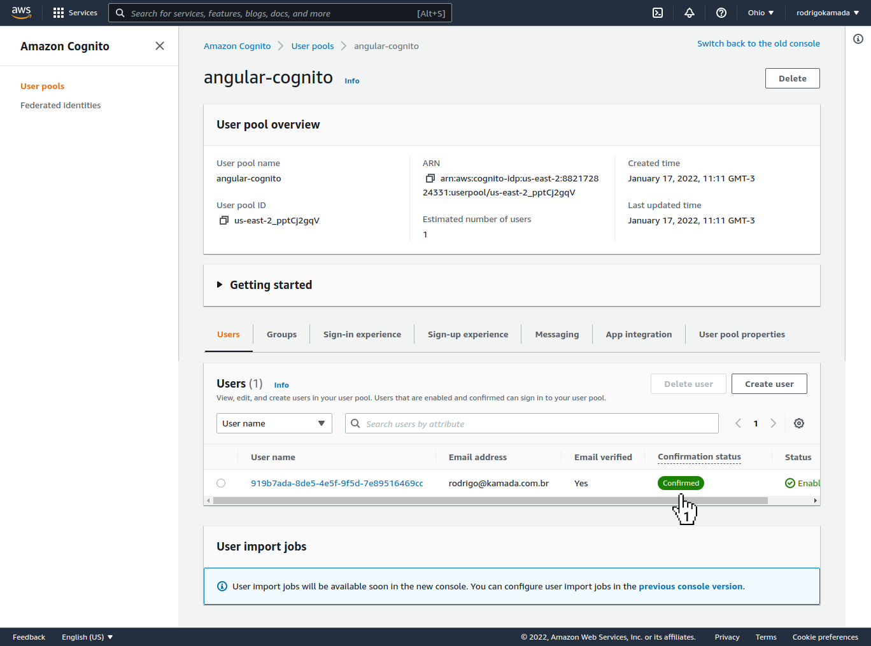Copy the ARN value
Viewport: 871px width, 646px height.
point(430,178)
